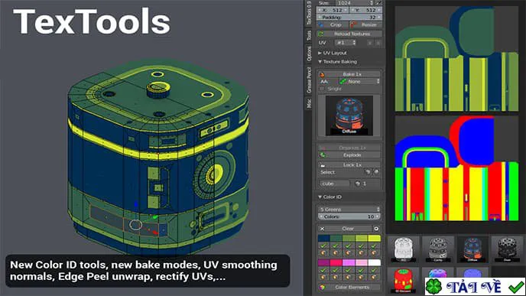This screenshot has width=526, height=296.
Task: Choose the Dust bake thumbnail
Action: [x=507, y=249]
